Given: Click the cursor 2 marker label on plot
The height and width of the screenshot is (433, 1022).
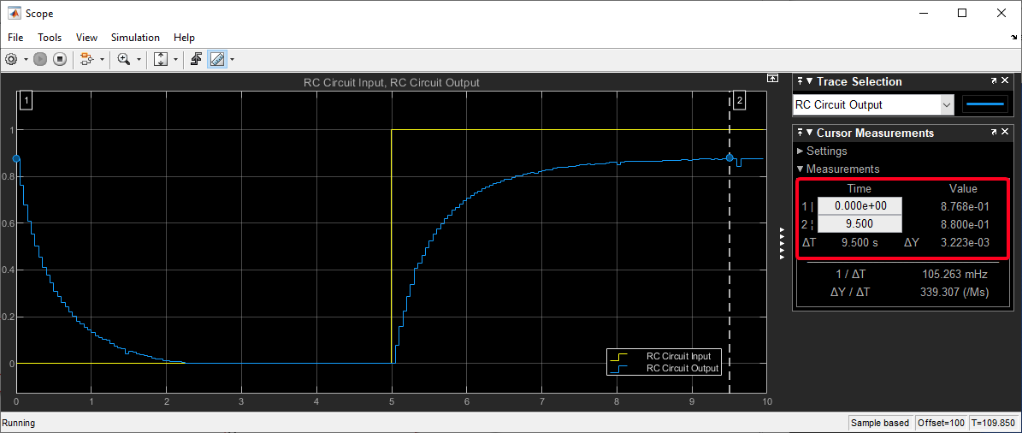Looking at the screenshot, I should (739, 101).
